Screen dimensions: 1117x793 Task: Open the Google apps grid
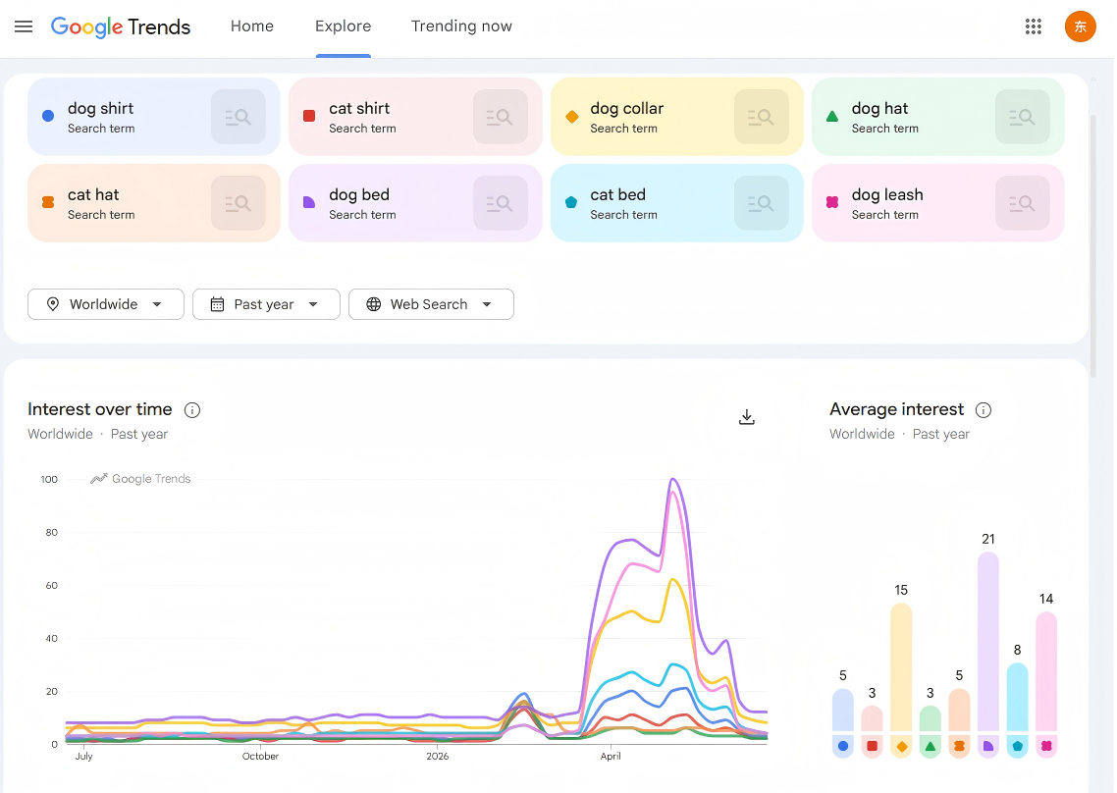click(x=1033, y=26)
